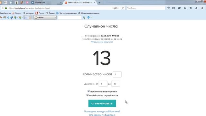Click the ссылка на результат link

coord(102,42)
